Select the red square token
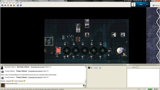Image resolution: width=160 pixels, height=90 pixels. coord(58,50)
